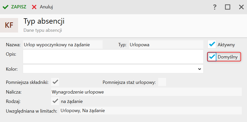Click the Nazwa input field
The image size is (247, 122).
point(63,45)
